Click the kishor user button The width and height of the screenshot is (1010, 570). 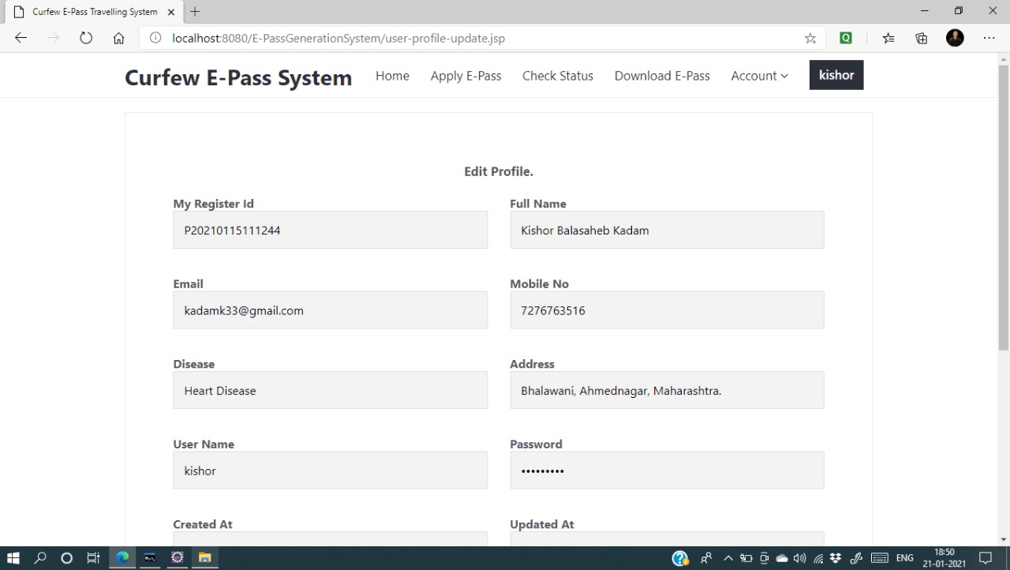[x=836, y=75]
